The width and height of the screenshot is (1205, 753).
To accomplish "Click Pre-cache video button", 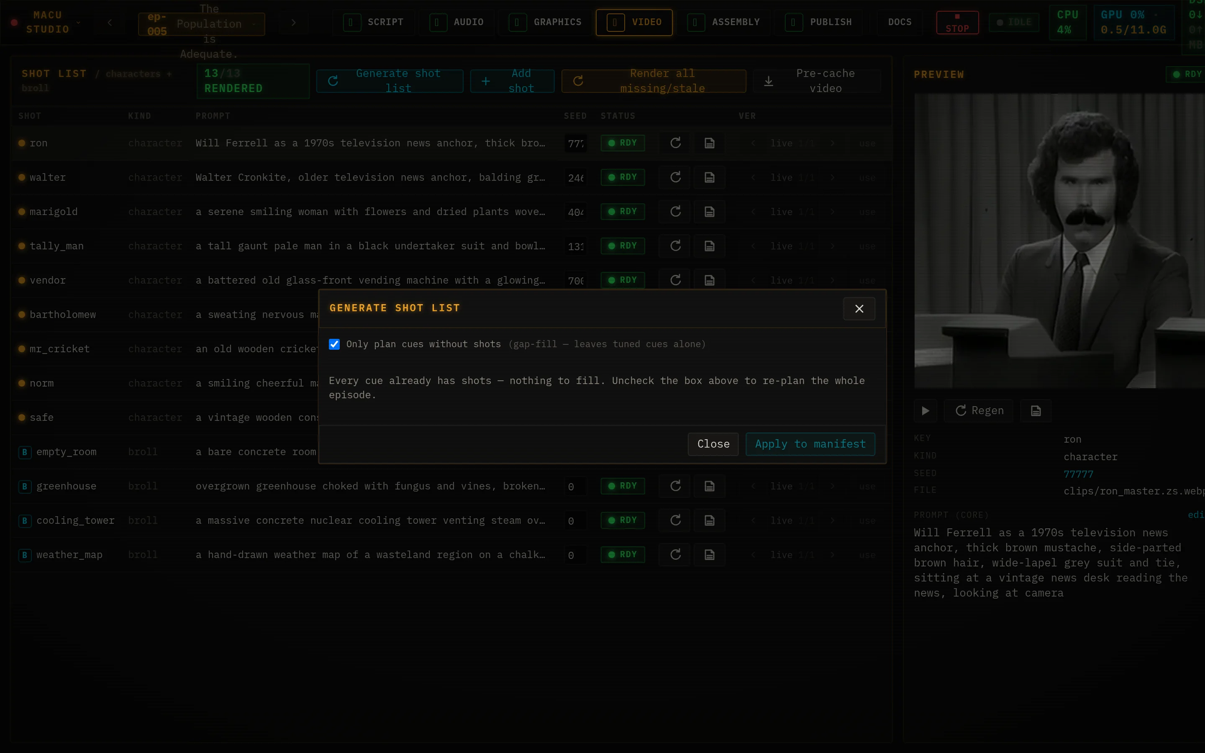I will [x=817, y=81].
